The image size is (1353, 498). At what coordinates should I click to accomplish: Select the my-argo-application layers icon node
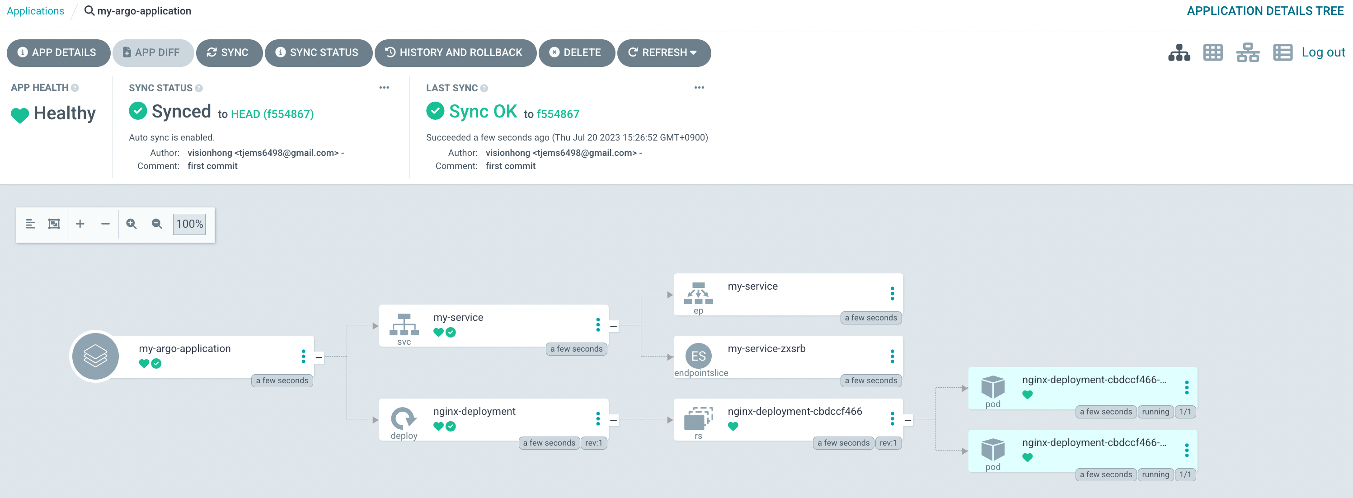95,356
